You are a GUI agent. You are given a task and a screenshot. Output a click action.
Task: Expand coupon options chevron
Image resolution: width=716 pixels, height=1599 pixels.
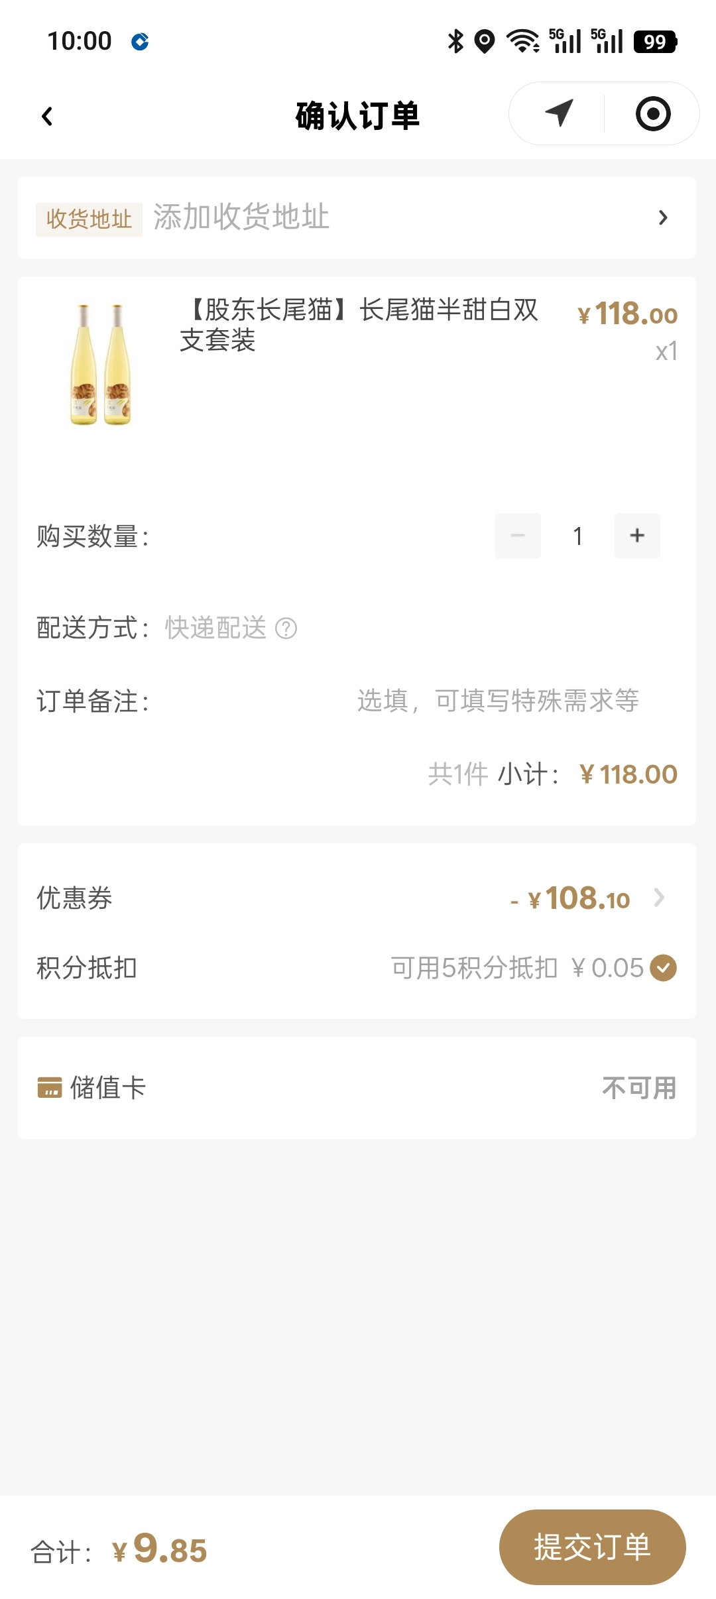pos(659,898)
